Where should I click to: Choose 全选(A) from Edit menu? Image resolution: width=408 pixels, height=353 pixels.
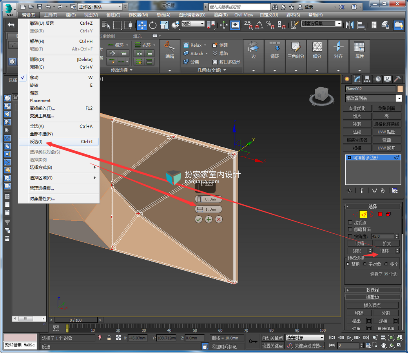click(x=59, y=126)
